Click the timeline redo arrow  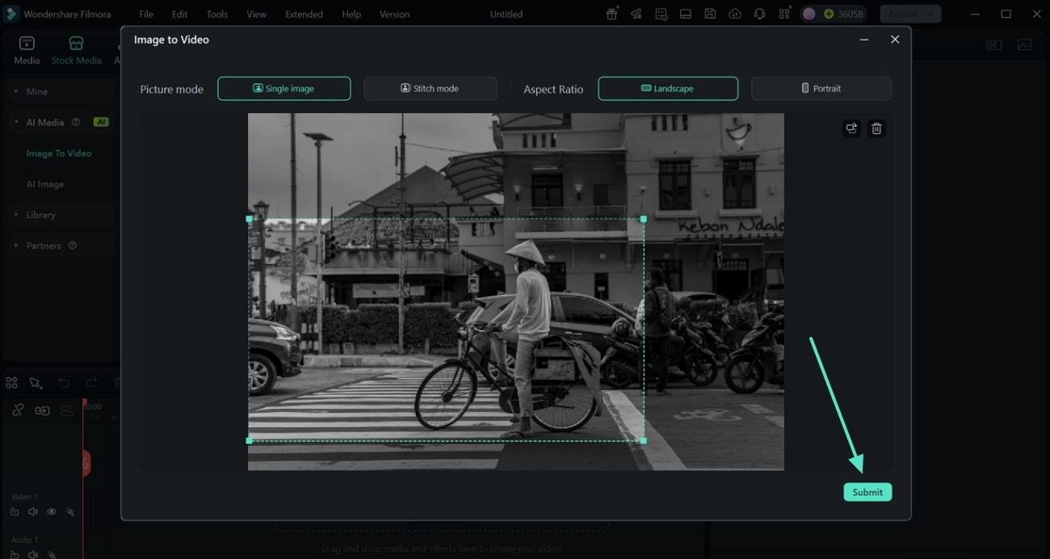pos(91,383)
